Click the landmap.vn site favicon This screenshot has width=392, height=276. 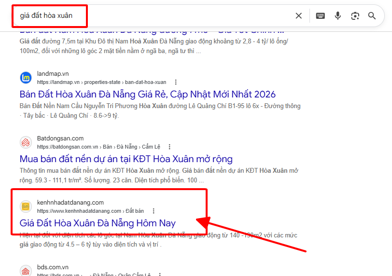tap(26, 78)
